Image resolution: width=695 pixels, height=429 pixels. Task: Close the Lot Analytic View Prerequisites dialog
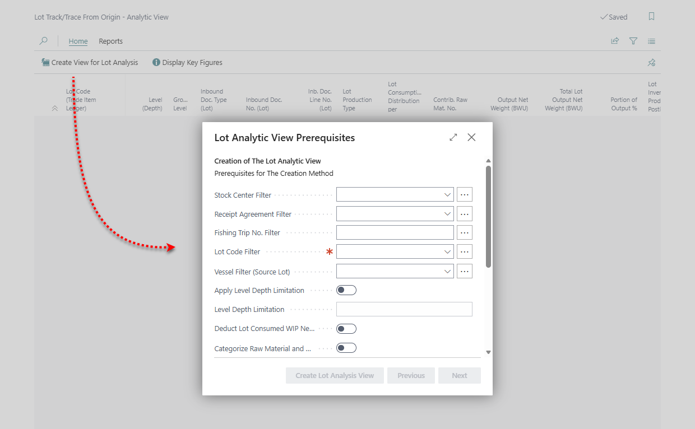(471, 137)
